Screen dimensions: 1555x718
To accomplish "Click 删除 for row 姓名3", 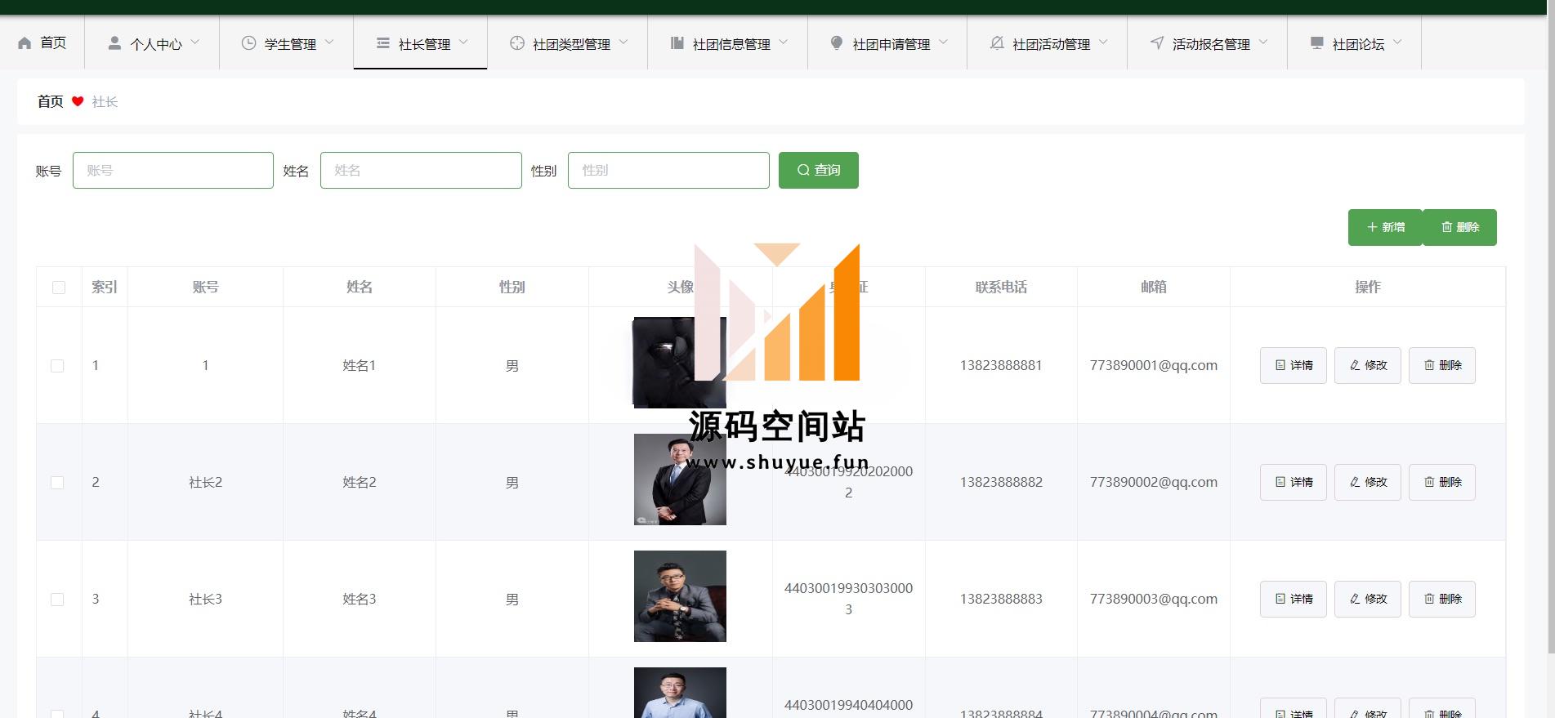I will (x=1442, y=599).
